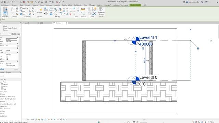219x123 pixels.
Task: Click the visual style icon in view control bar
Action: pos(36,119)
